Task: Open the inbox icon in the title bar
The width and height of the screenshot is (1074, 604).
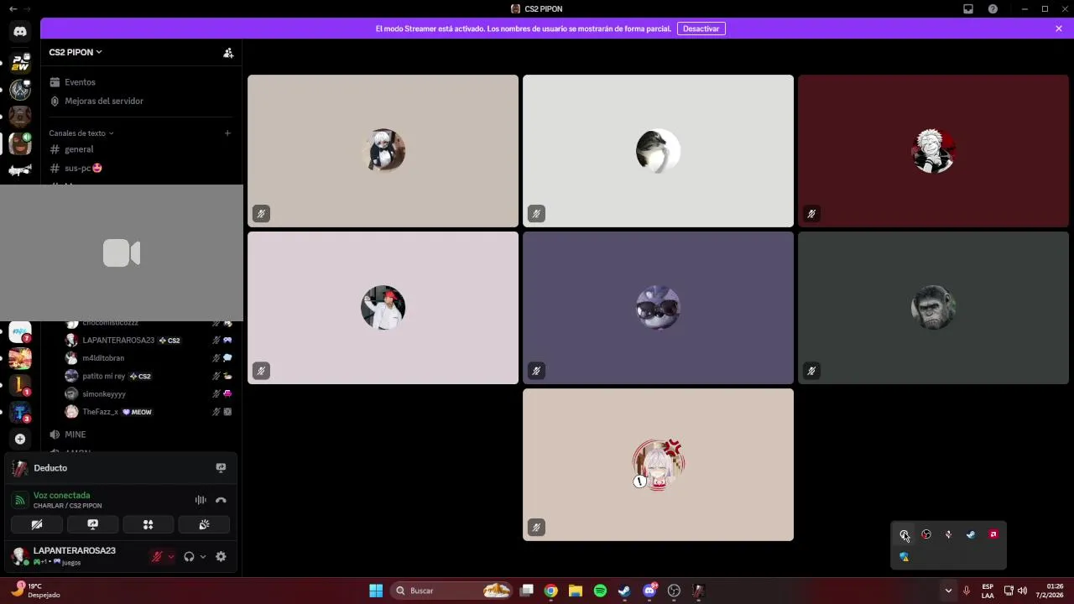Action: [x=968, y=8]
